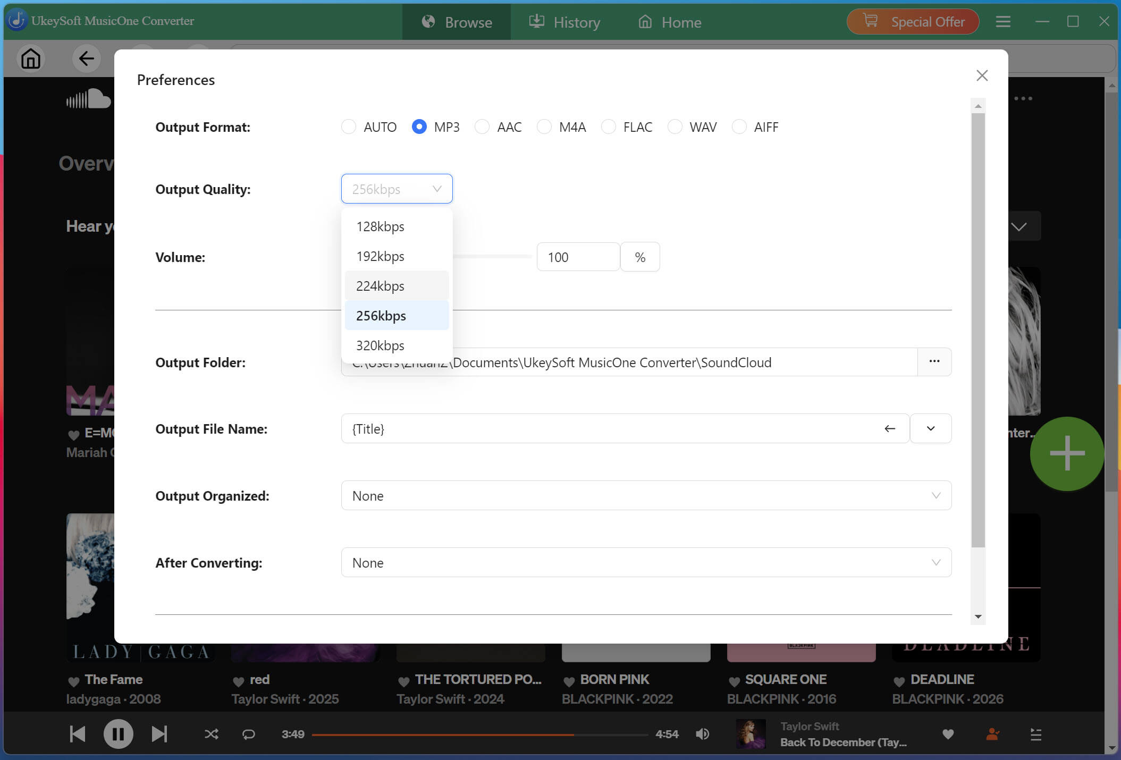Switch to the Home tab
Viewport: 1121px width, 760px height.
tap(670, 22)
